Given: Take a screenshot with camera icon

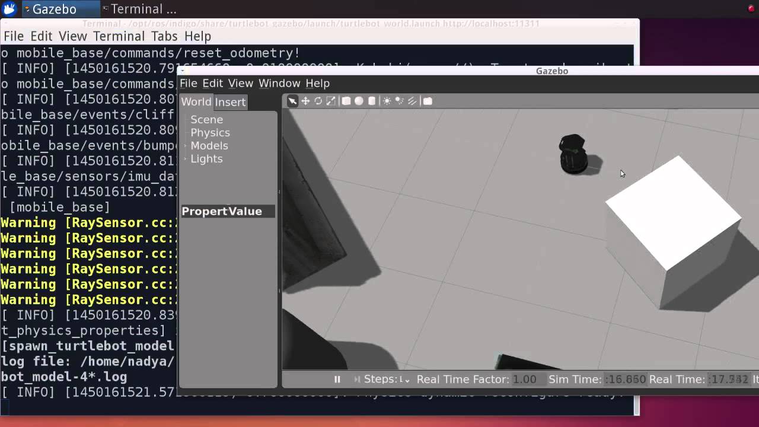Looking at the screenshot, I should [428, 101].
